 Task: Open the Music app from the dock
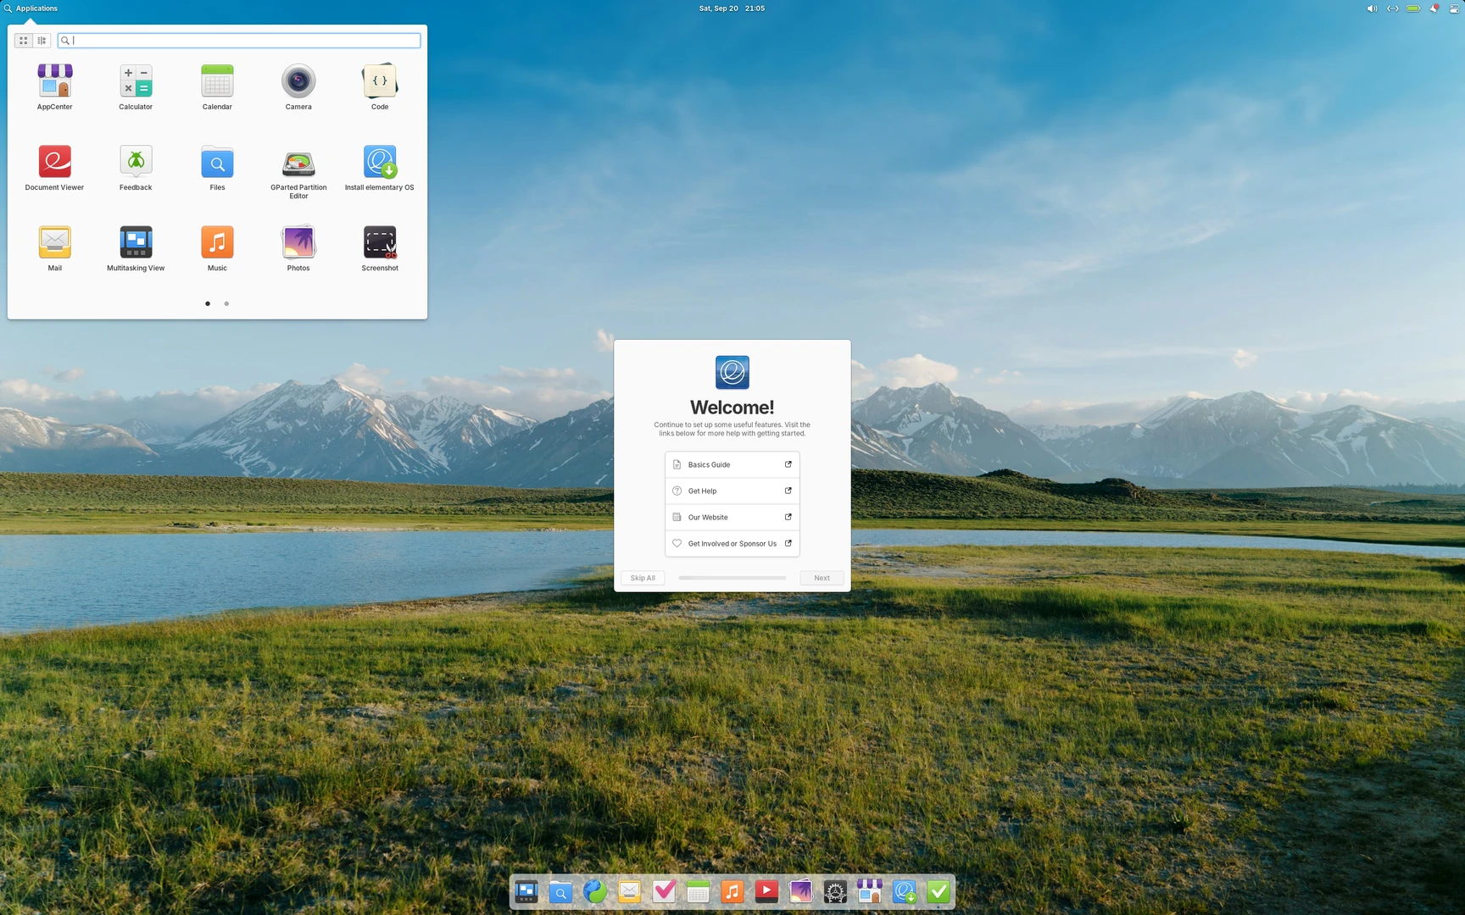732,891
